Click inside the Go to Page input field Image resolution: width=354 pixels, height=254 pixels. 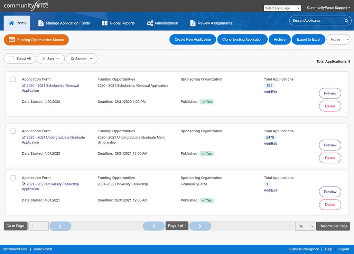[38, 226]
